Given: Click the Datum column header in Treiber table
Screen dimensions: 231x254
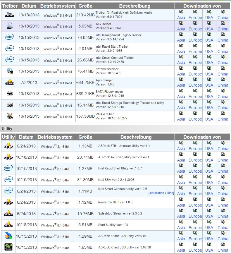Looking at the screenshot, I should click(x=29, y=6).
